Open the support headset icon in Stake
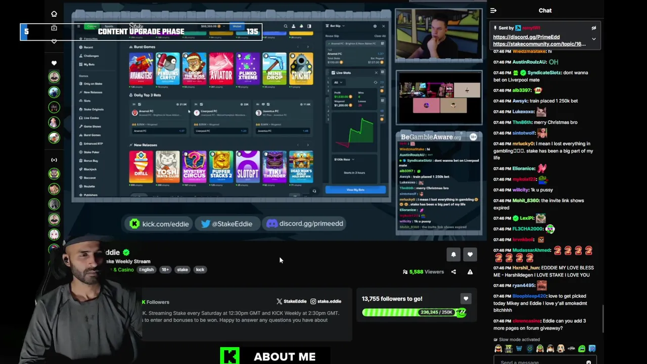This screenshot has width=647, height=364. [x=314, y=191]
